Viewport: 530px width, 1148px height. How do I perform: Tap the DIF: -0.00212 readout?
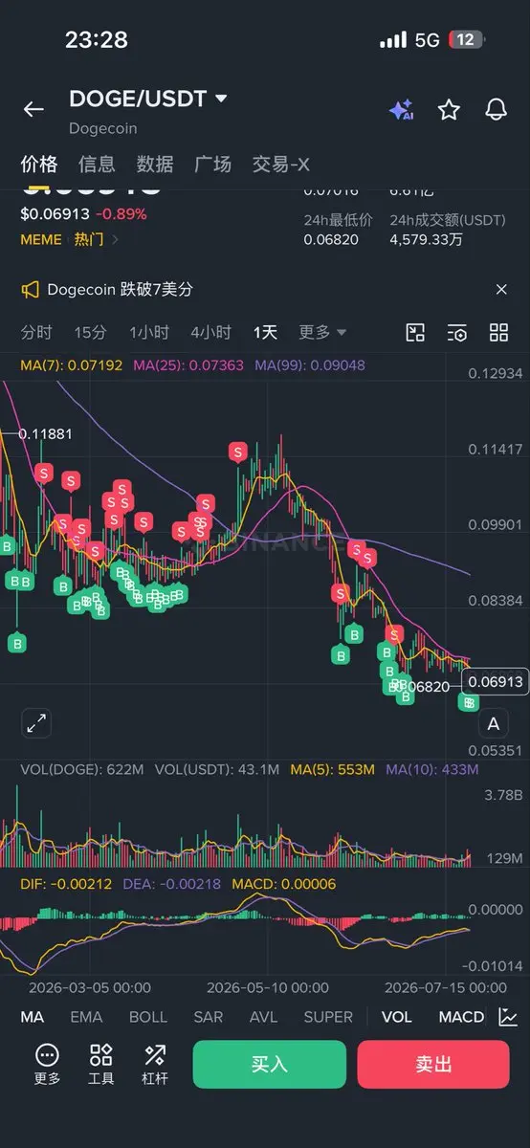click(x=66, y=884)
